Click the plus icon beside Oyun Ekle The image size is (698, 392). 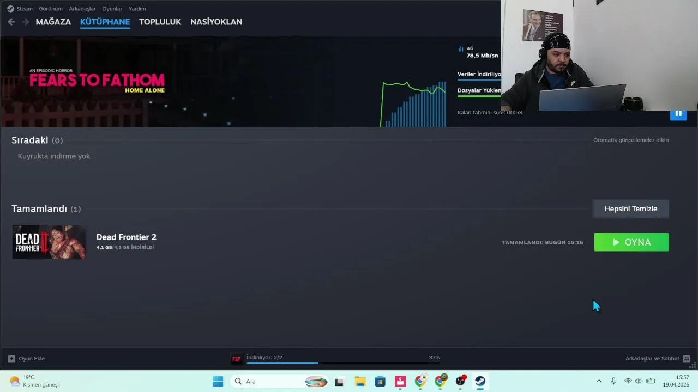click(x=11, y=359)
